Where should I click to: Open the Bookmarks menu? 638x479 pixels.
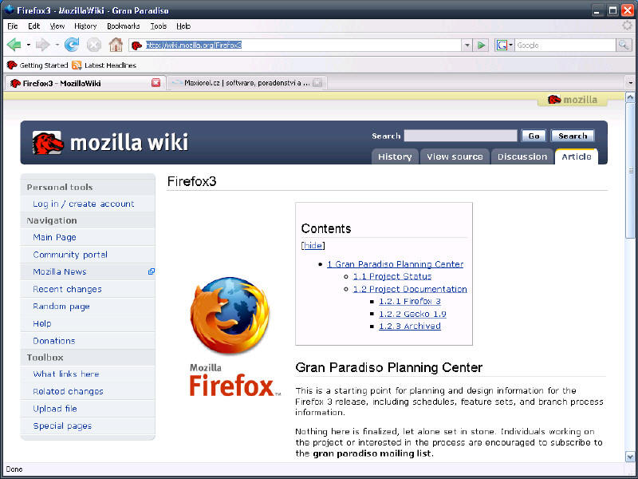(124, 26)
